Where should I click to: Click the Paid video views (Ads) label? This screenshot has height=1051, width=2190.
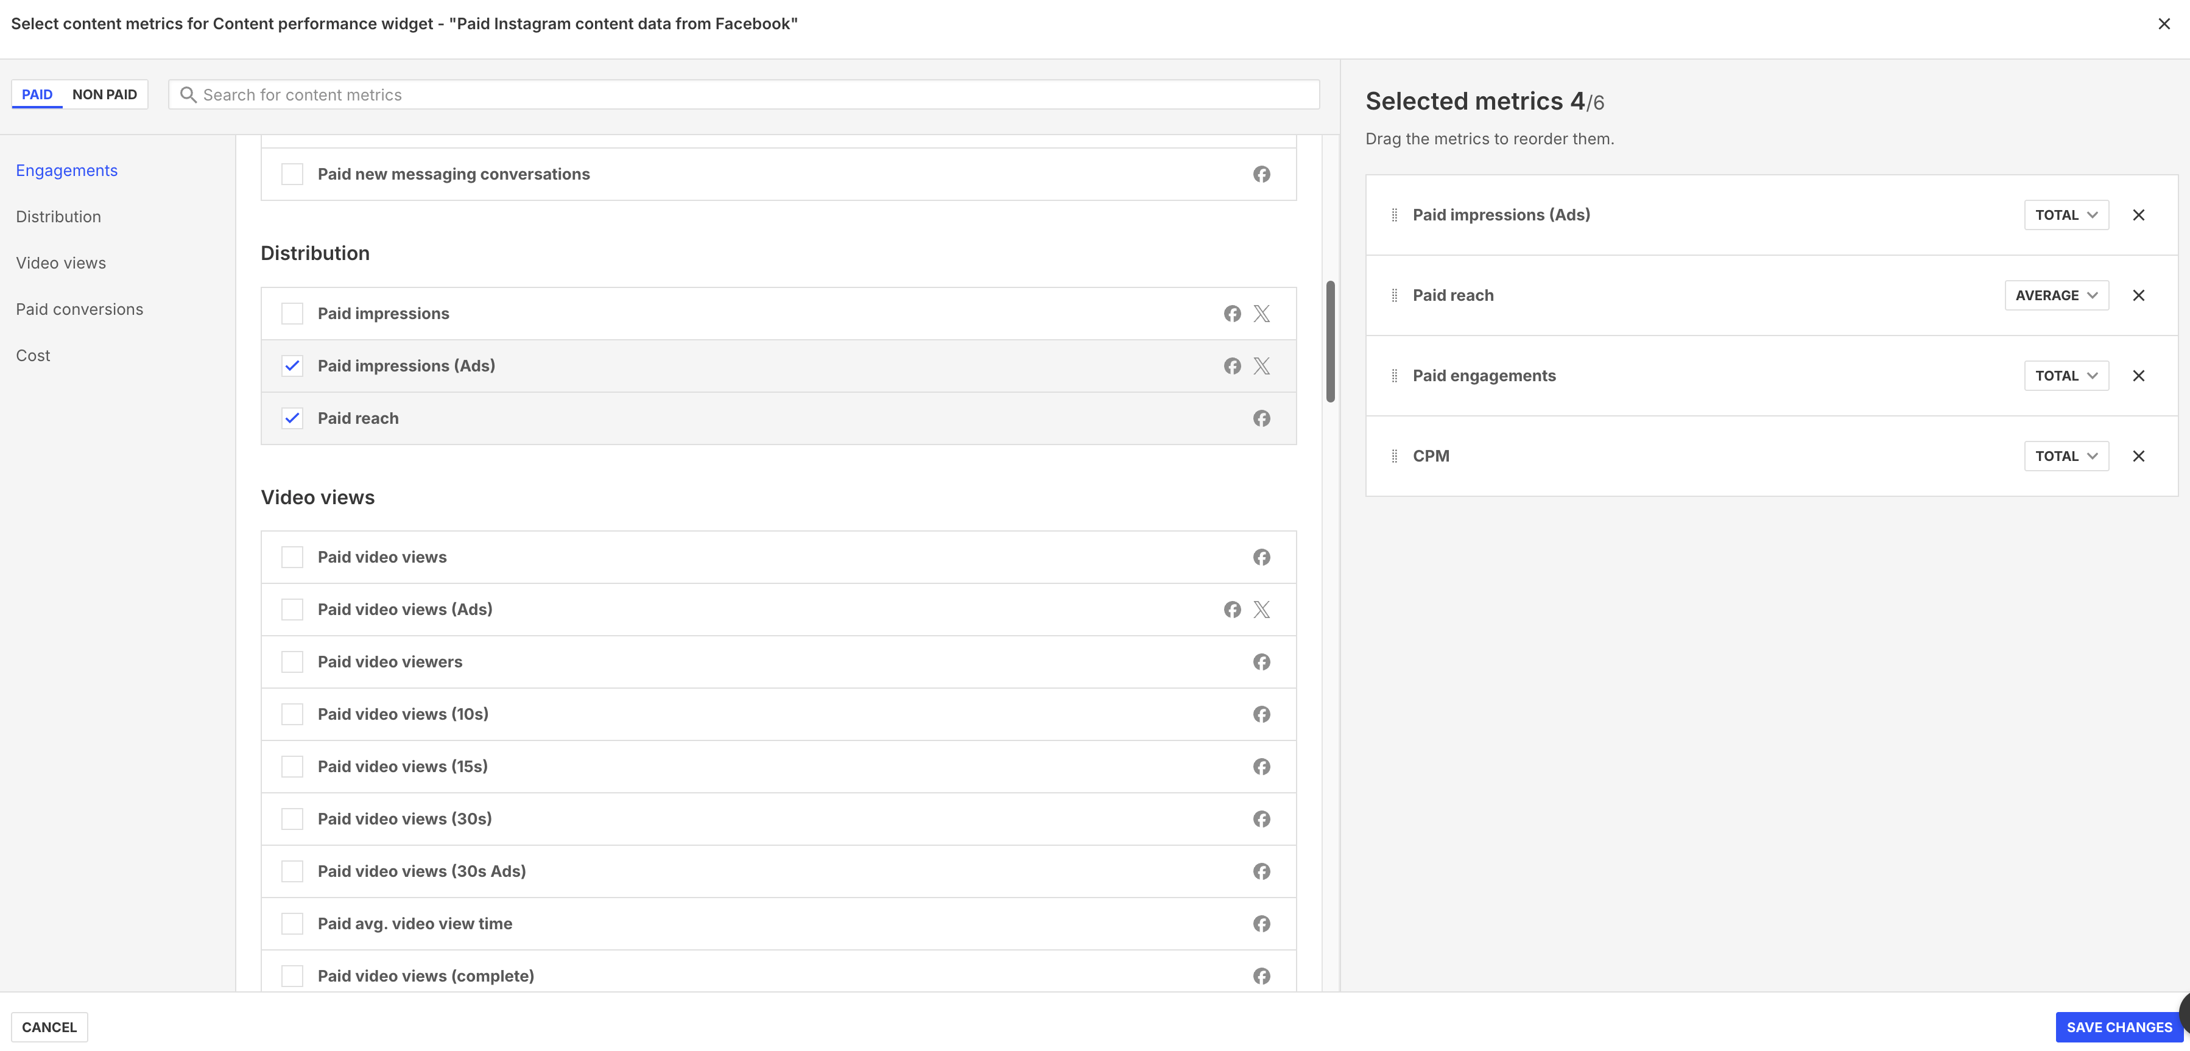406,610
